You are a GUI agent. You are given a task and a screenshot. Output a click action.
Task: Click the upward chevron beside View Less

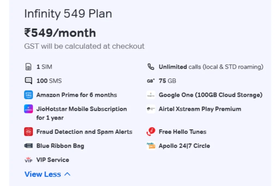[x=67, y=174]
